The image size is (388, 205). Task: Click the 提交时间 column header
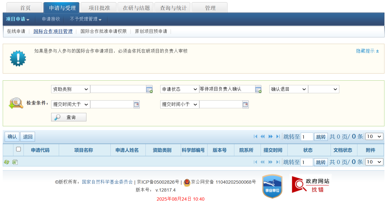coord(274,150)
